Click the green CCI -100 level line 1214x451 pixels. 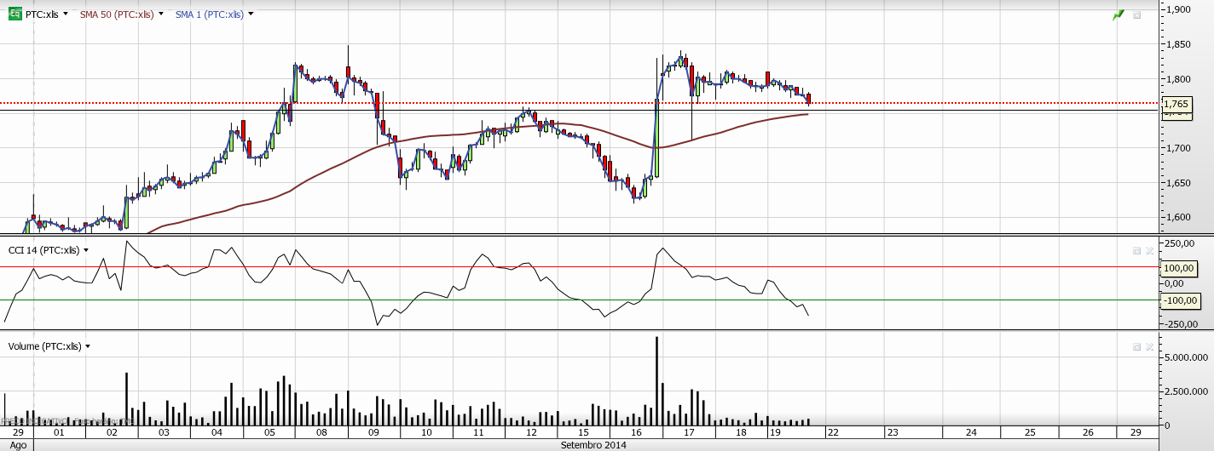click(580, 300)
